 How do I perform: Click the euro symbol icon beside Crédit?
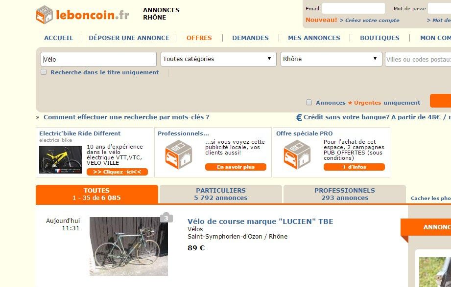(x=299, y=117)
